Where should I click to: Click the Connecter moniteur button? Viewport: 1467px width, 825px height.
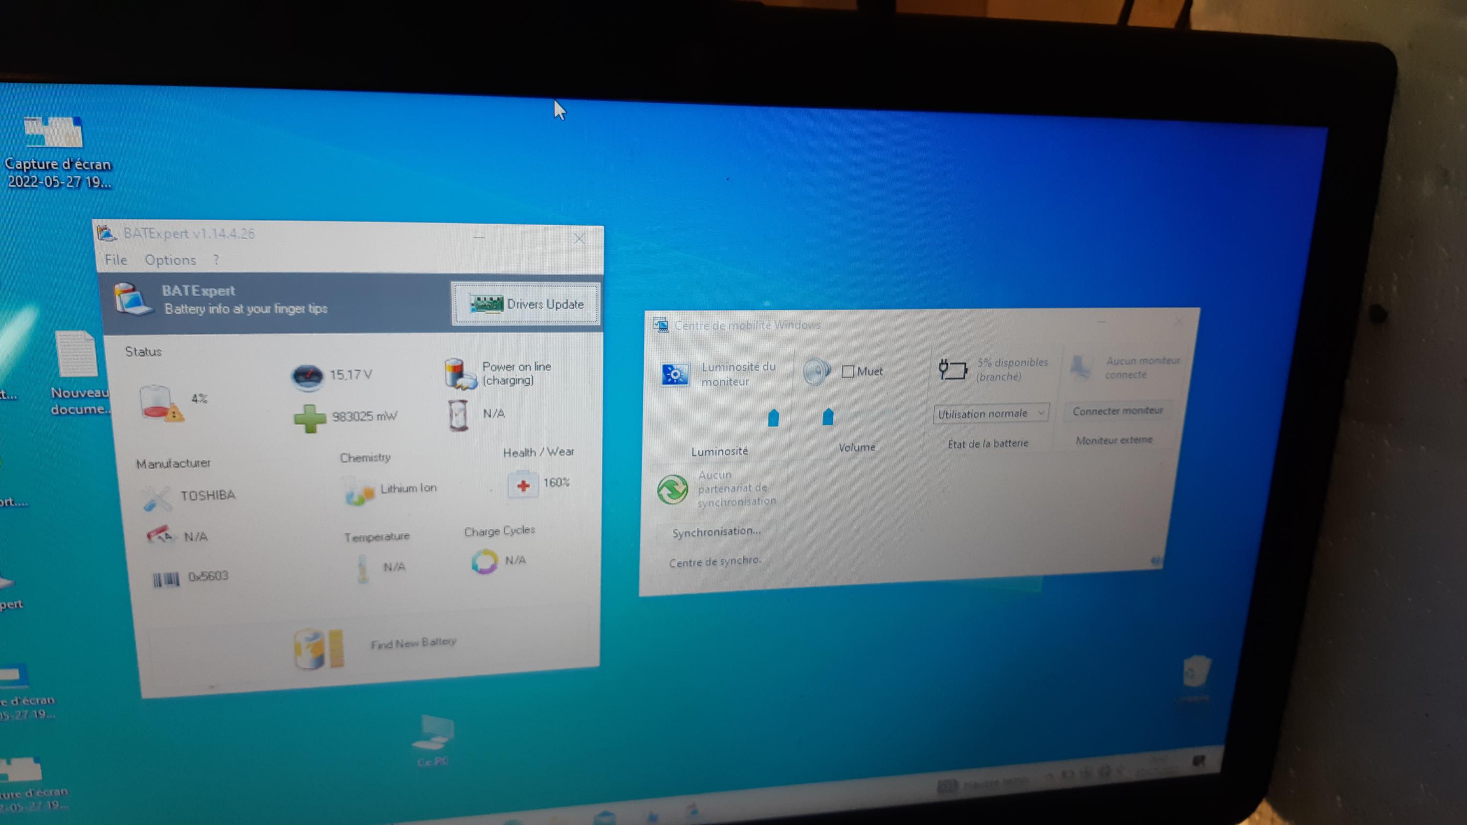(1117, 411)
